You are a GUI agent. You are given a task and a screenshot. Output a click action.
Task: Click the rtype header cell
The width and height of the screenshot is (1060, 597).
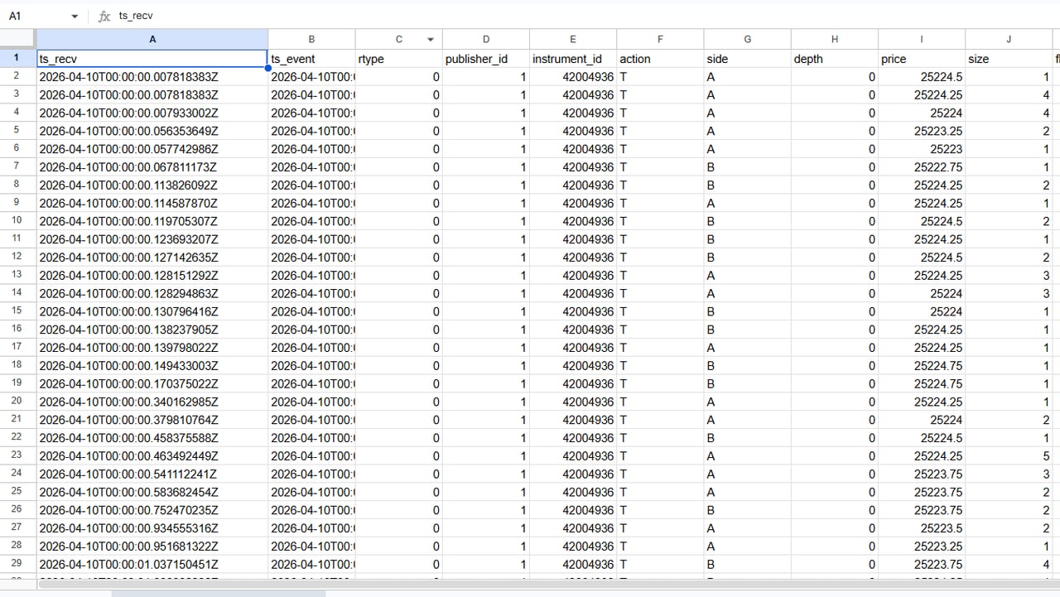pos(399,59)
